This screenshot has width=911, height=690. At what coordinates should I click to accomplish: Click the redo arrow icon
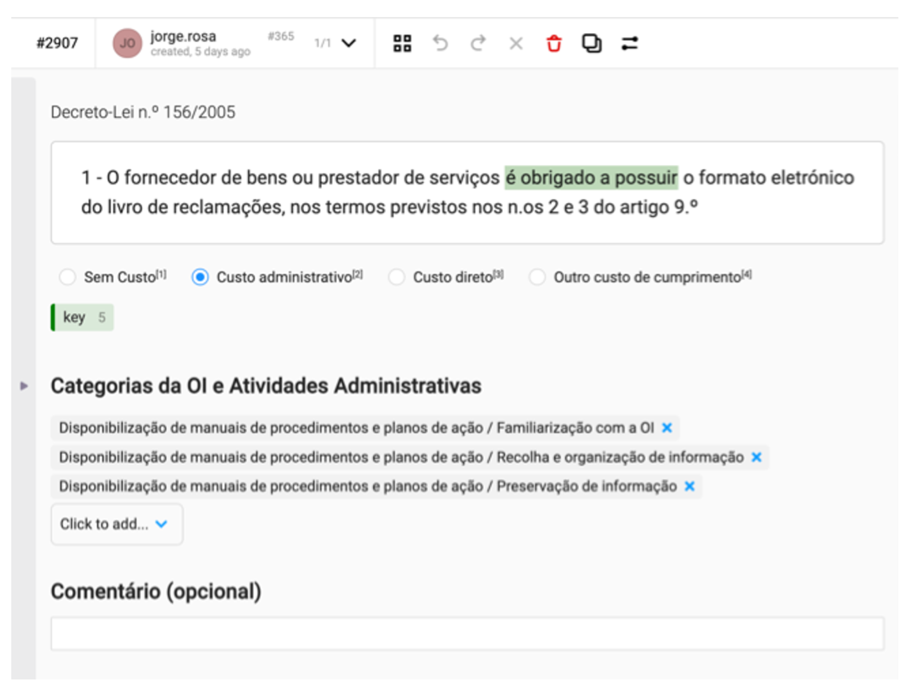click(x=478, y=43)
